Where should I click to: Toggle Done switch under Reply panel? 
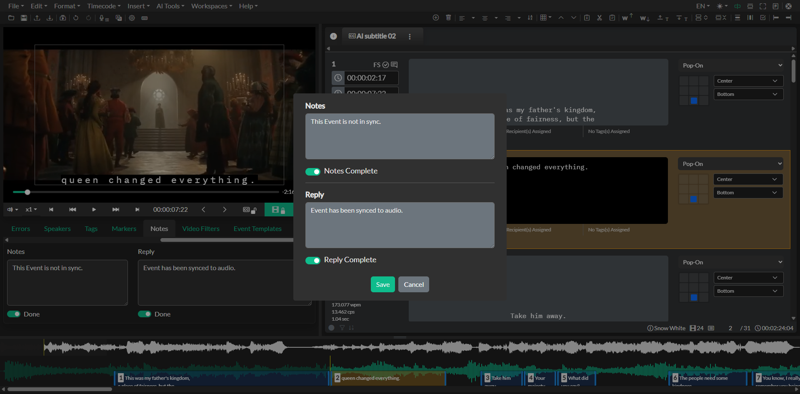point(145,314)
